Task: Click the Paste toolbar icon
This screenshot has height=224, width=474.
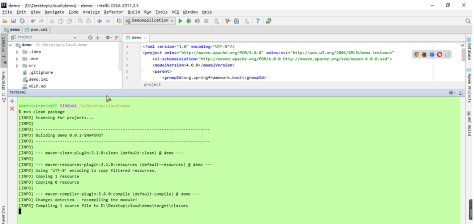Action: tap(69, 21)
